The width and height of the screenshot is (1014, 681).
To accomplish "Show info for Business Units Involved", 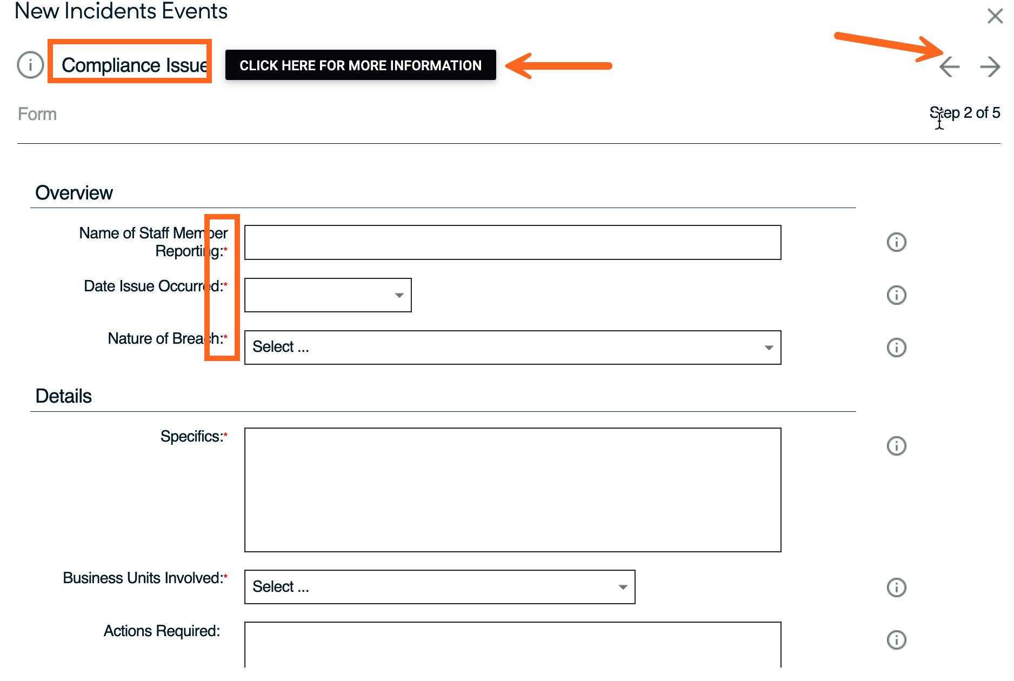I will tap(896, 587).
